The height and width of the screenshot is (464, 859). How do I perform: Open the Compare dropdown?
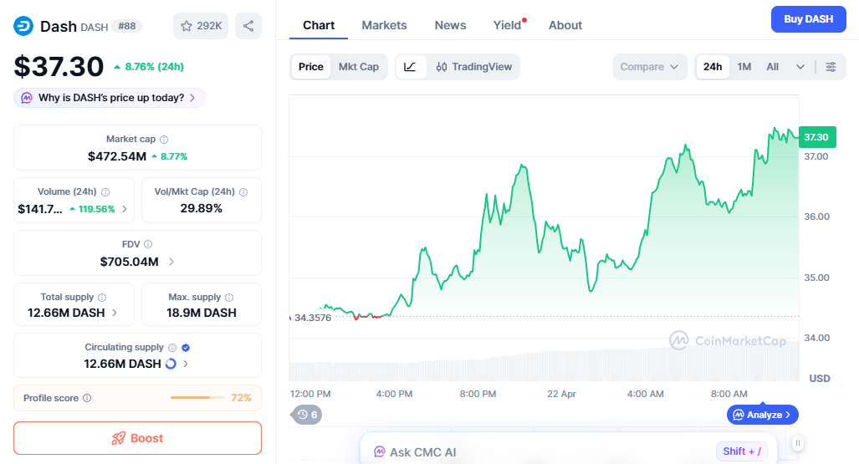[649, 67]
